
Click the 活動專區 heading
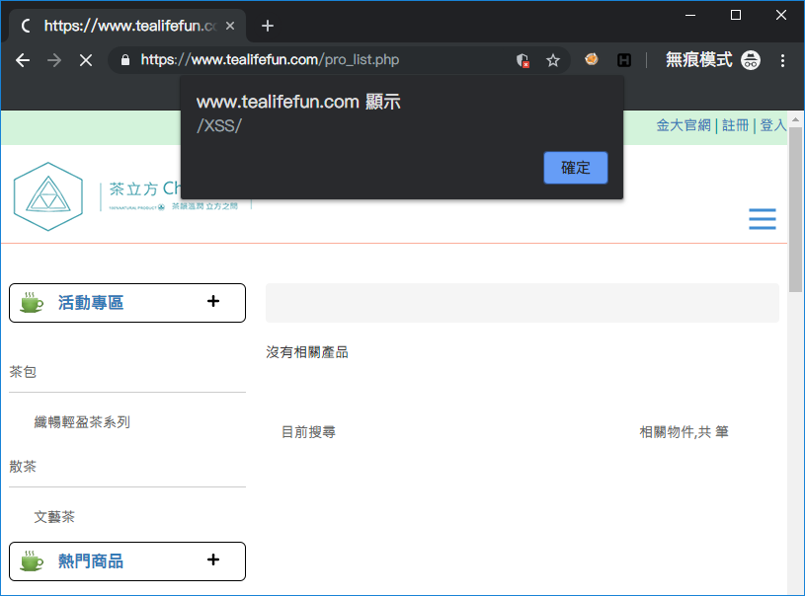(91, 303)
